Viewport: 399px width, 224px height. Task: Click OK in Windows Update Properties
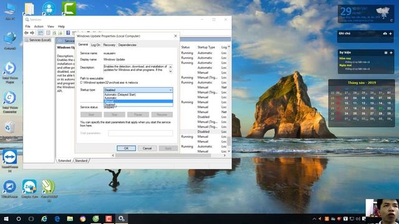(126, 148)
